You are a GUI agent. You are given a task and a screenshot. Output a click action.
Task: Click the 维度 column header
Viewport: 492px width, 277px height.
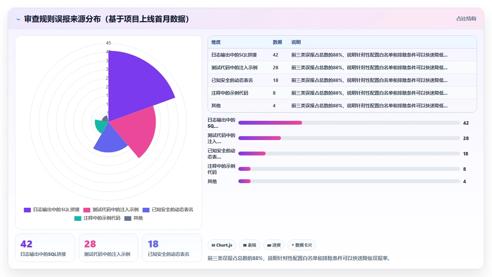coord(216,42)
